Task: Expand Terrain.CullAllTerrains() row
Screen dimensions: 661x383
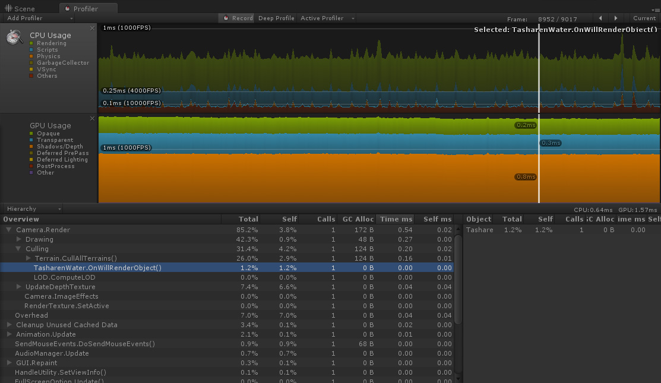Action: point(28,258)
